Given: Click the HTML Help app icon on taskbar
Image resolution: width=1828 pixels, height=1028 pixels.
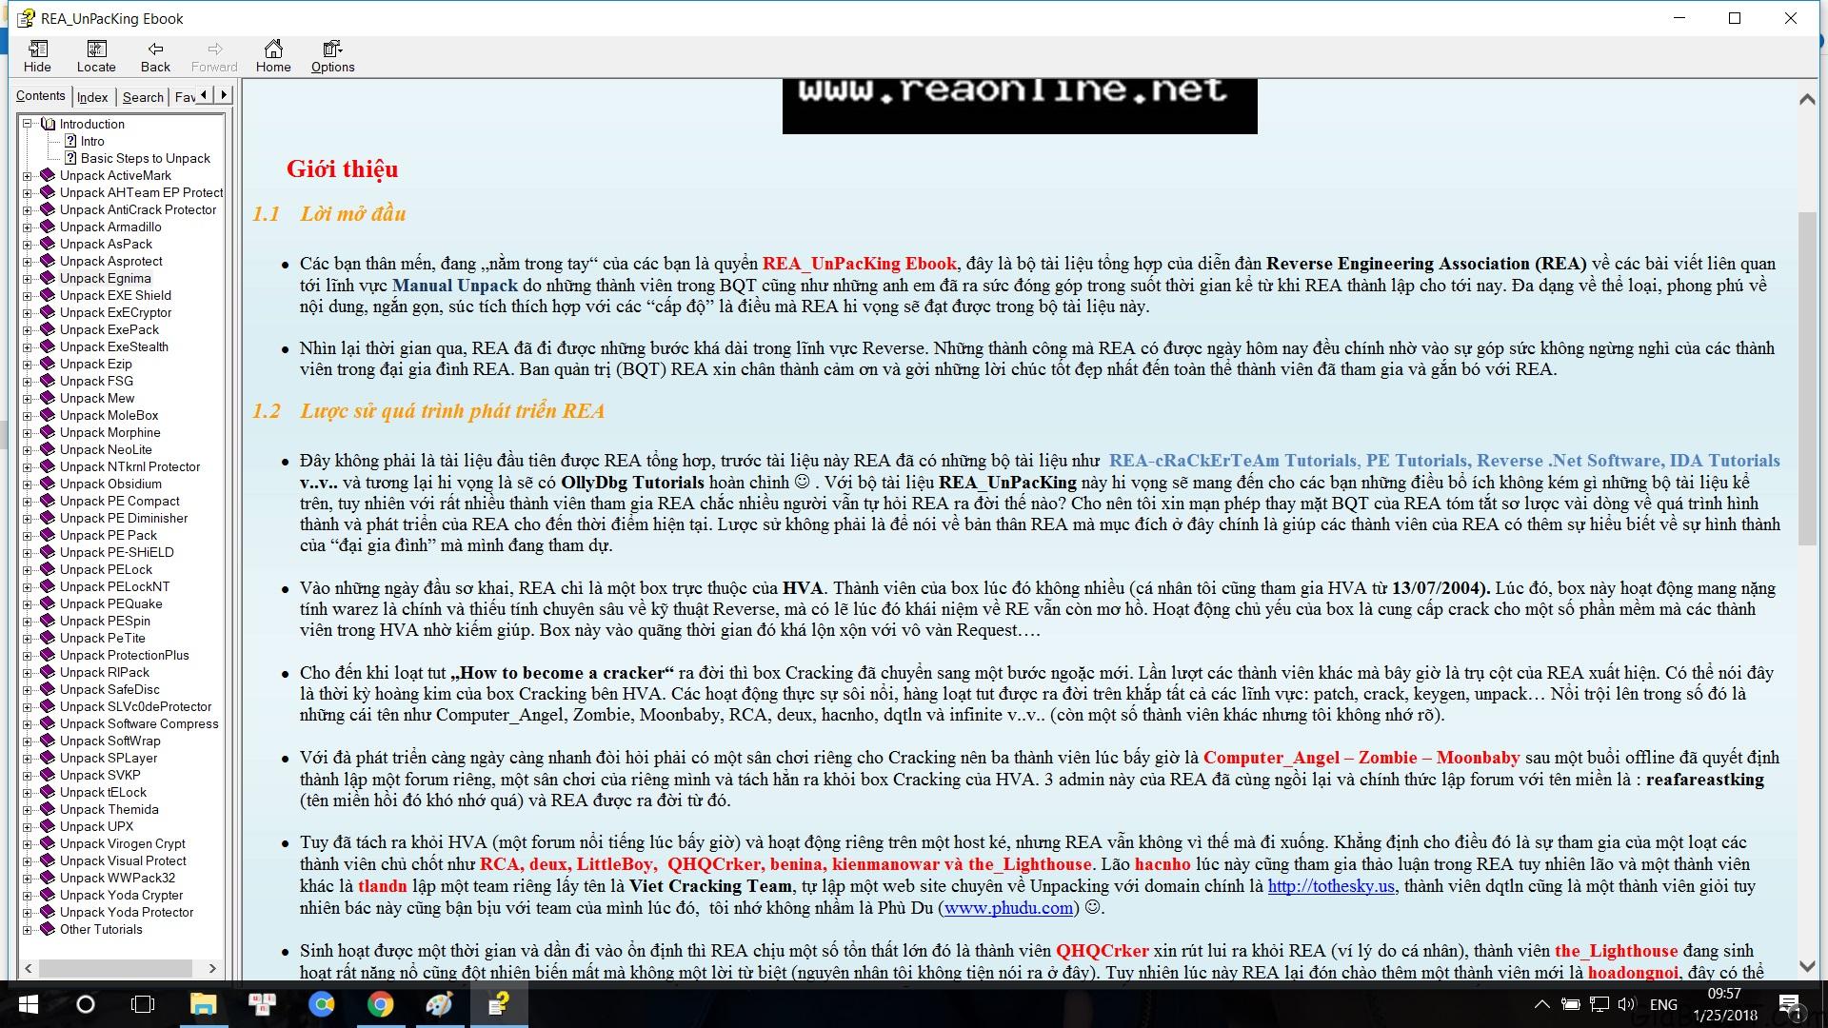Looking at the screenshot, I should [x=498, y=1004].
